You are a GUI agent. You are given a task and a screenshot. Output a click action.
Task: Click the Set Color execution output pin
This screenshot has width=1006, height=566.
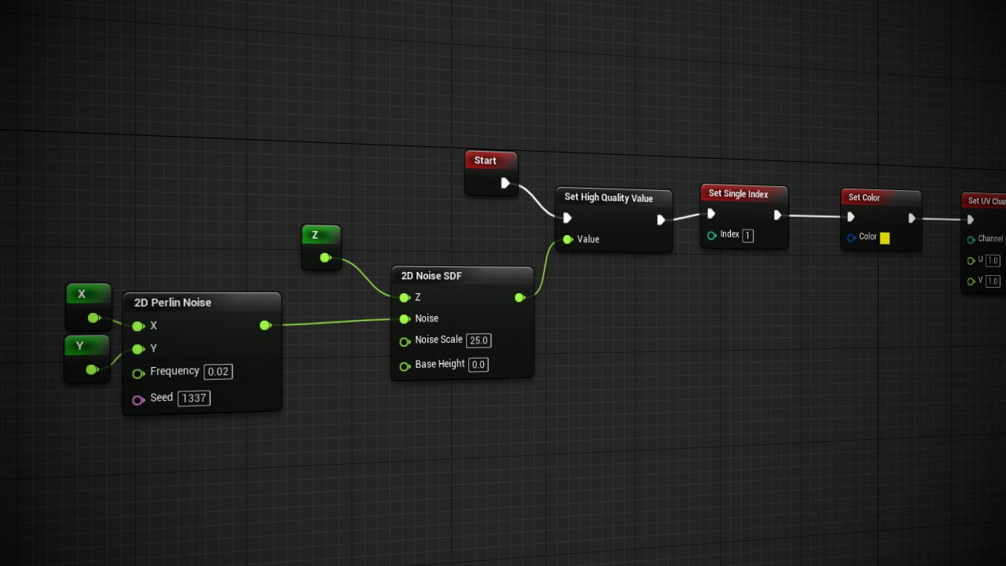912,218
